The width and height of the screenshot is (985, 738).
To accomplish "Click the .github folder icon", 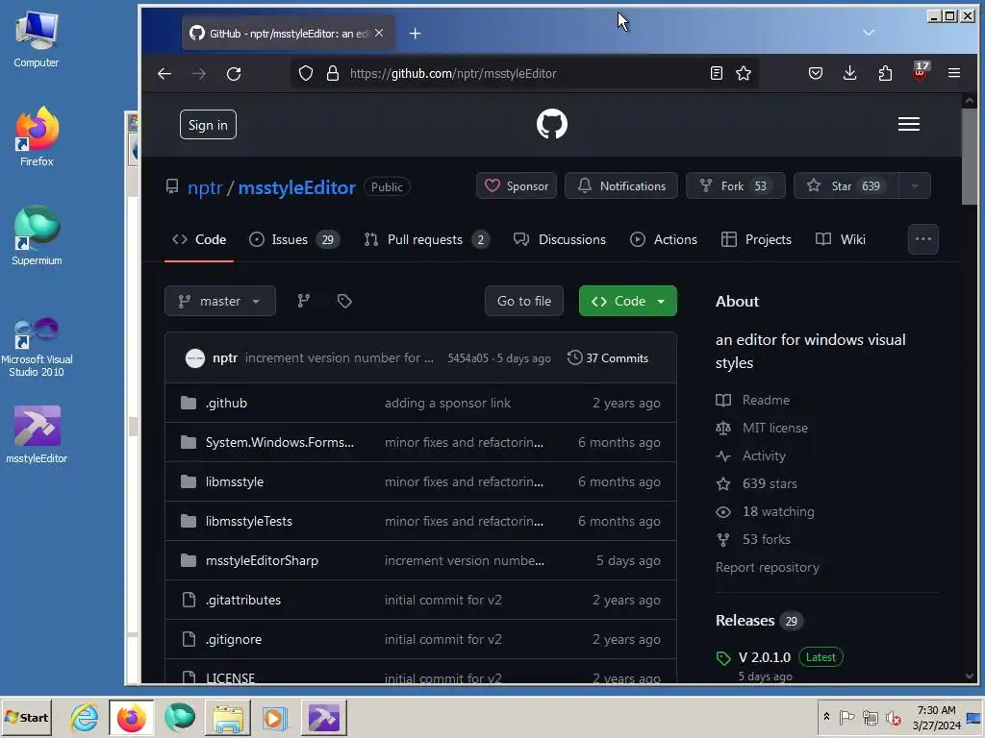I will [189, 403].
